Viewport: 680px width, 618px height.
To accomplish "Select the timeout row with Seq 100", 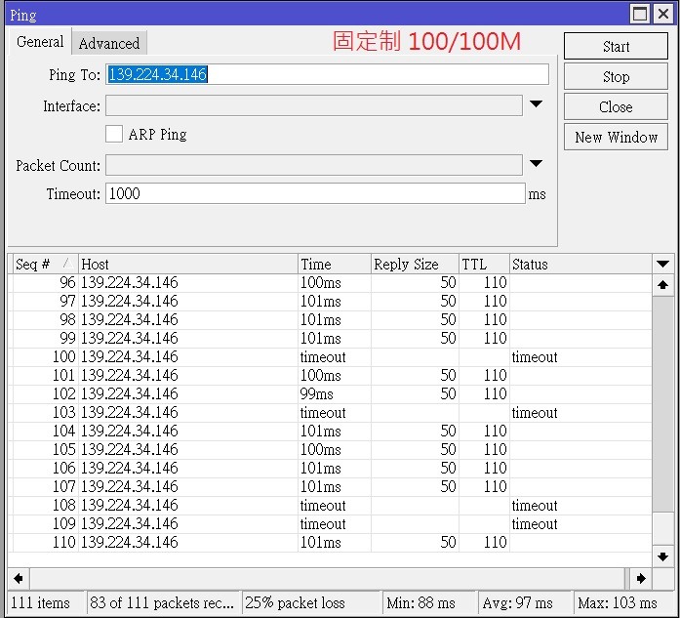I will pos(332,357).
